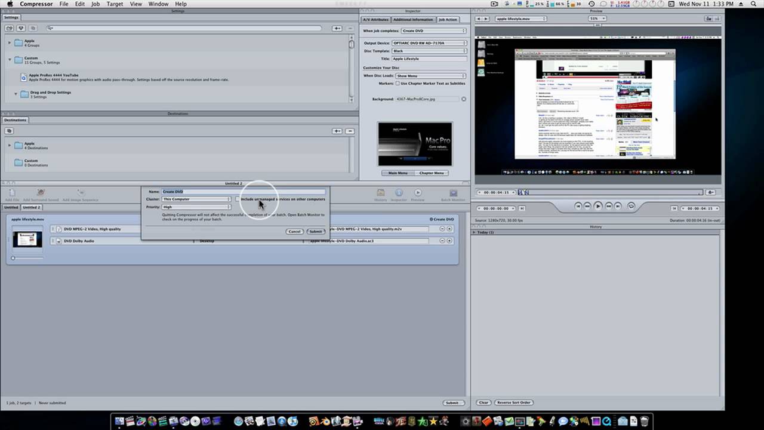Expand the Apple folder in Settings panel

tap(10, 42)
